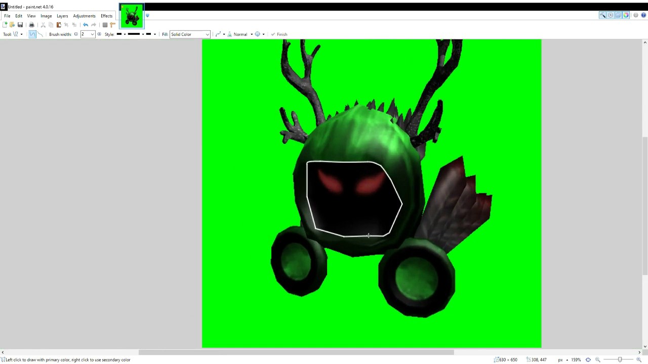Click the Finish button
The height and width of the screenshot is (364, 648).
[x=279, y=34]
